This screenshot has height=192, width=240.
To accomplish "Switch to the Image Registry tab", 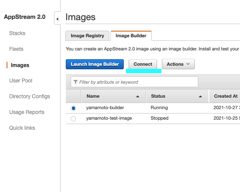I will pyautogui.click(x=87, y=36).
